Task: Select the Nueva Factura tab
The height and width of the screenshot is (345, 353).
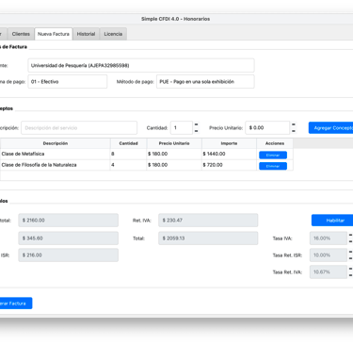Action: point(54,34)
